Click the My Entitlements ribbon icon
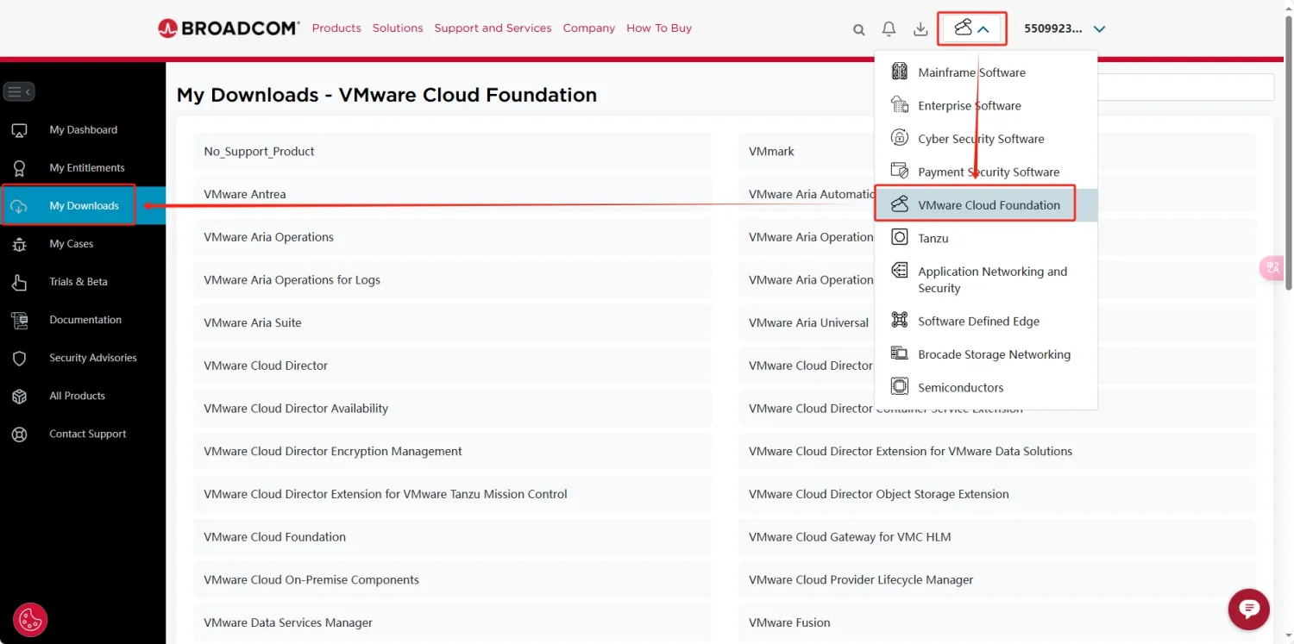Screen dimensions: 1294x644 [19, 168]
